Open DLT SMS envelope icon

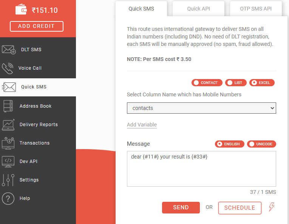point(9,50)
